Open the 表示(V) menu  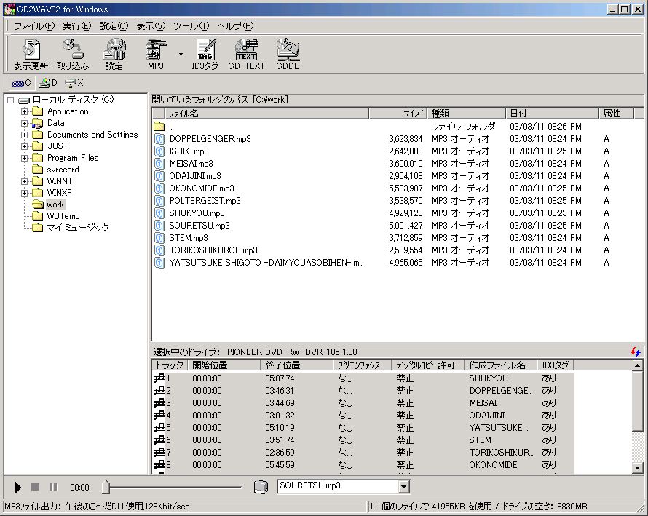(151, 26)
